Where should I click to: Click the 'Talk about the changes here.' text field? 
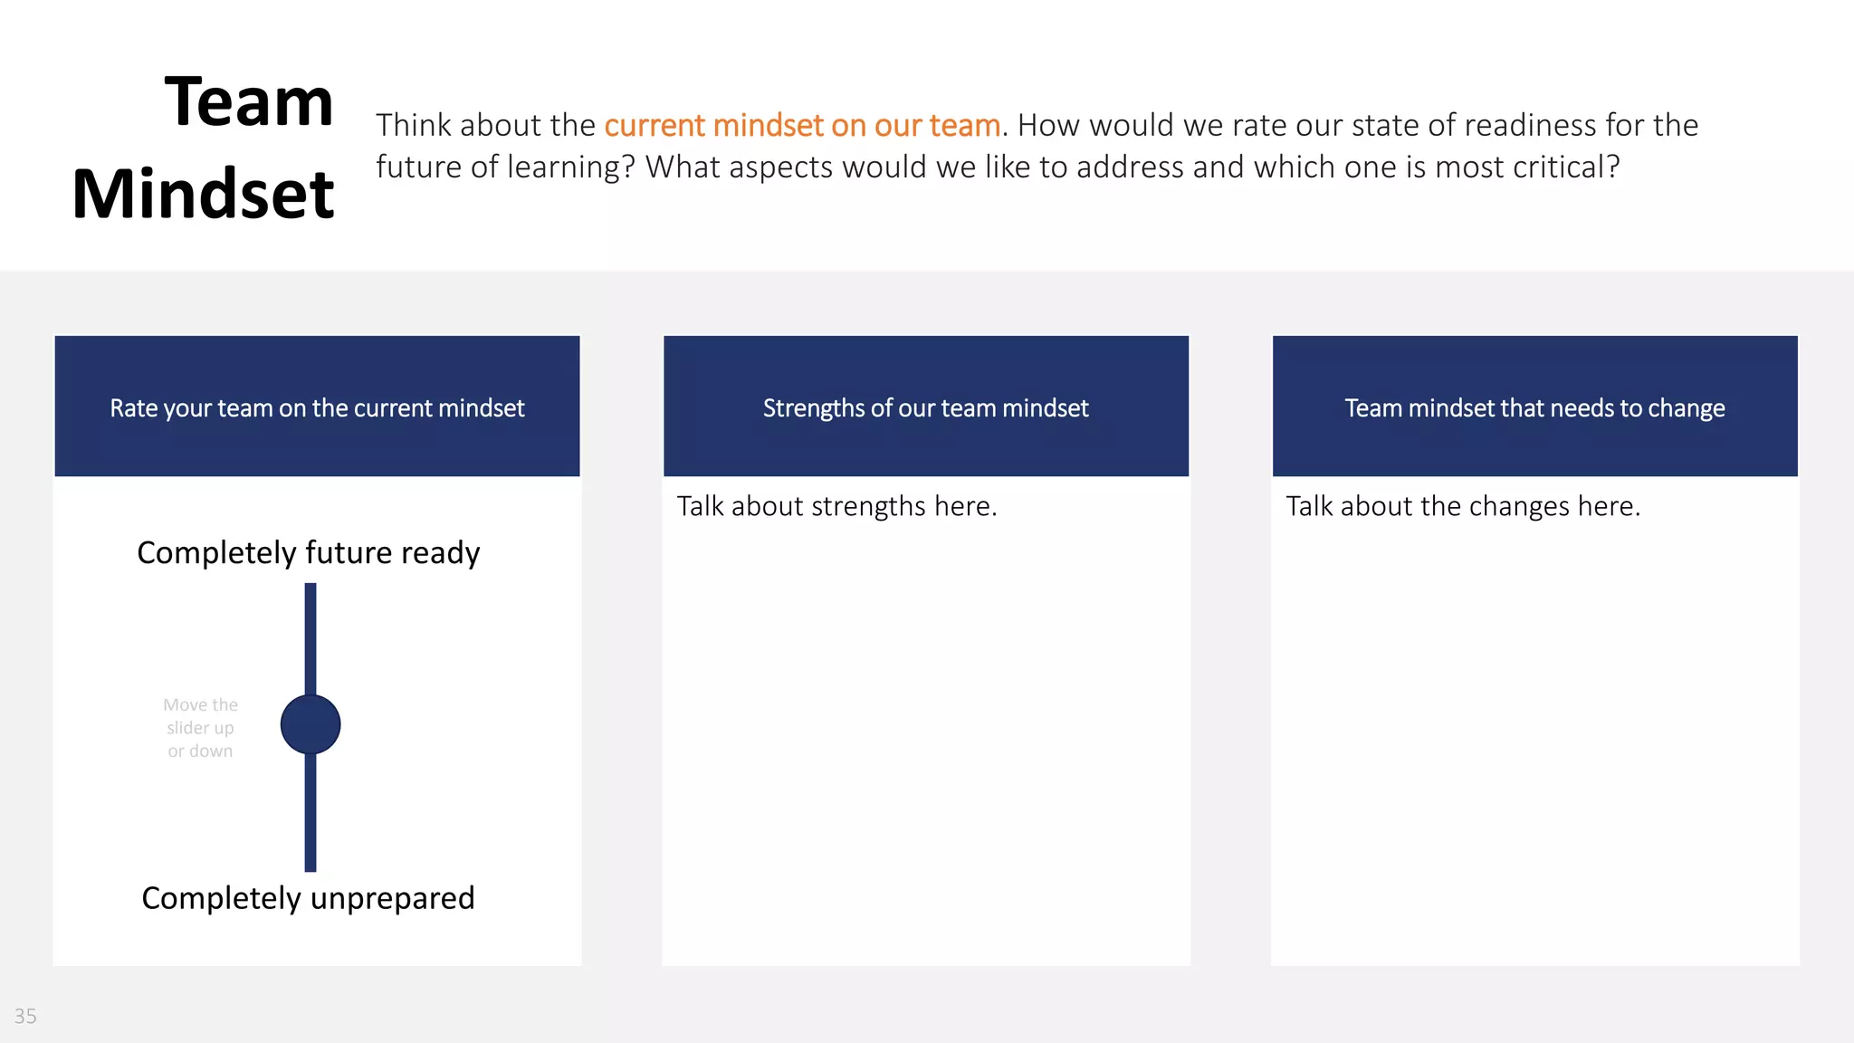(1463, 506)
